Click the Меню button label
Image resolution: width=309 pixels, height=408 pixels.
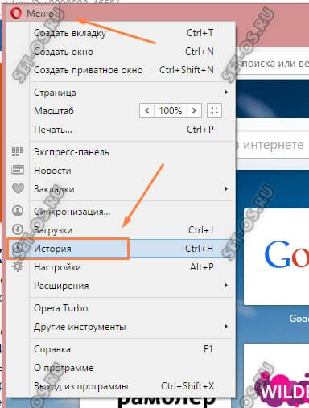[x=40, y=13]
